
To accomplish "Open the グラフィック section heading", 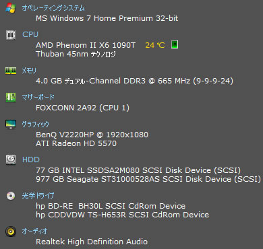I will (x=35, y=124).
